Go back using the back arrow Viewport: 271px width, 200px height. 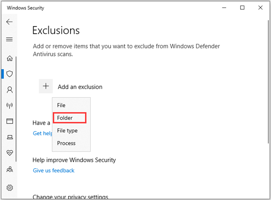tap(9, 22)
